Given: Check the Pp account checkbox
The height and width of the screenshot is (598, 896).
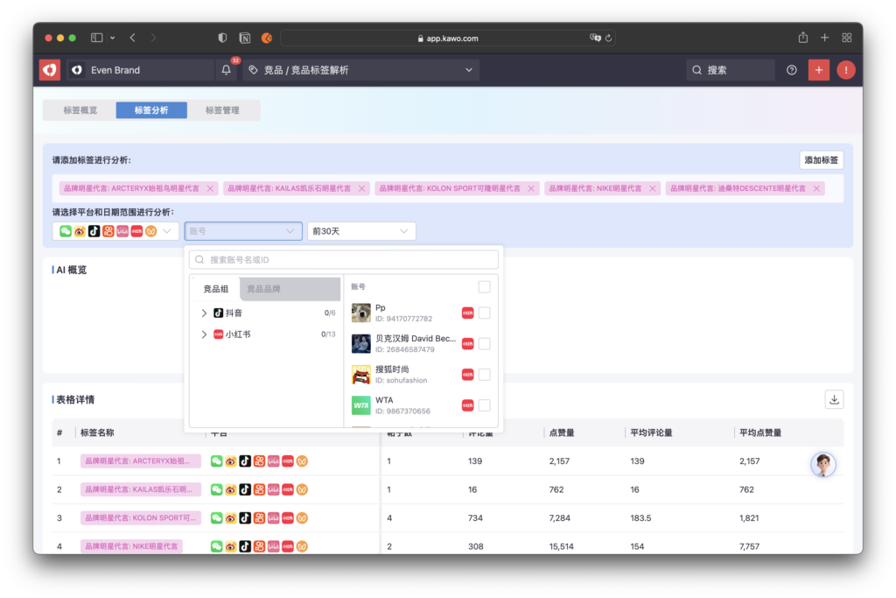Looking at the screenshot, I should pyautogui.click(x=484, y=313).
